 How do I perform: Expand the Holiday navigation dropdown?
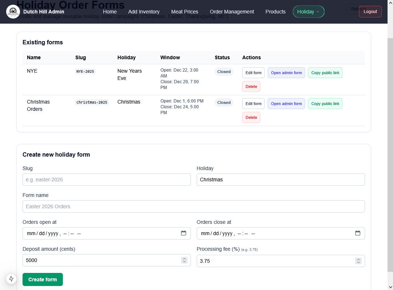click(308, 12)
